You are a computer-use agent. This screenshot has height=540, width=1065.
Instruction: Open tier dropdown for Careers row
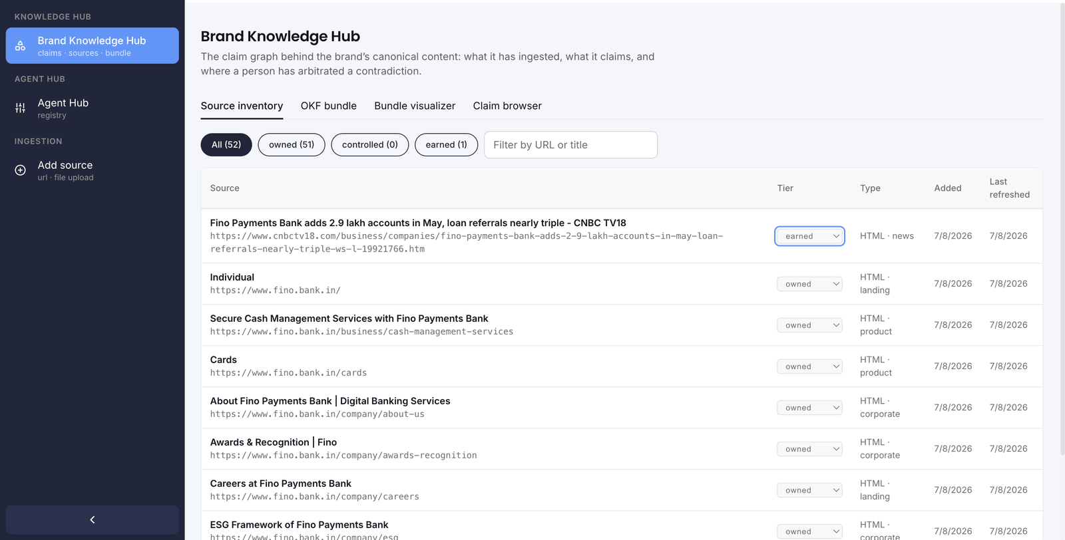[x=810, y=490]
